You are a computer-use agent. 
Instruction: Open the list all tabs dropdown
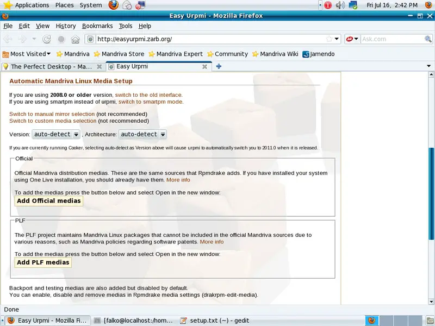click(428, 66)
